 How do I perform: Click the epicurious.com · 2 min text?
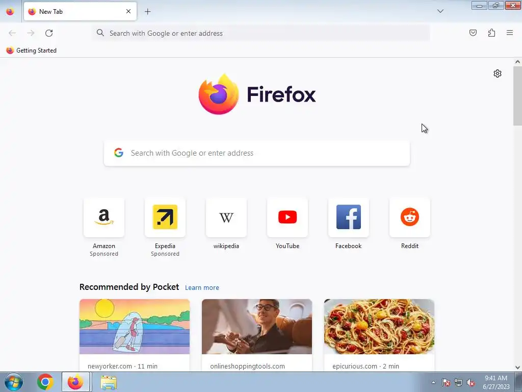point(366,366)
